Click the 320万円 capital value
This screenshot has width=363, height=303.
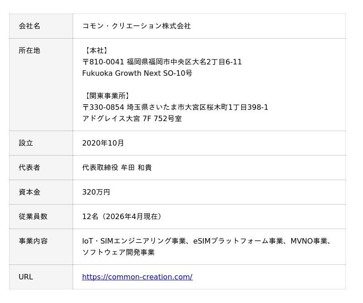point(96,192)
